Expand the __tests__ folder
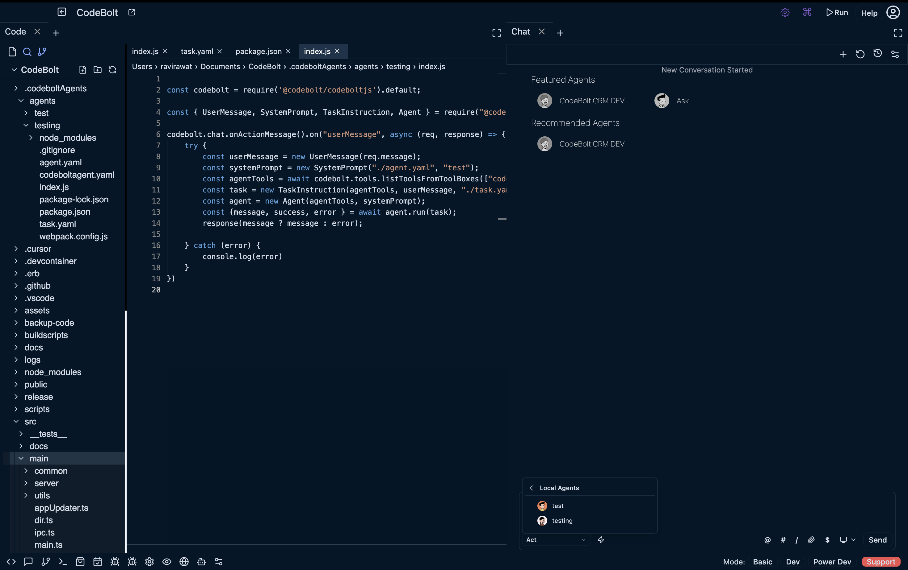This screenshot has height=570, width=908. coord(21,434)
